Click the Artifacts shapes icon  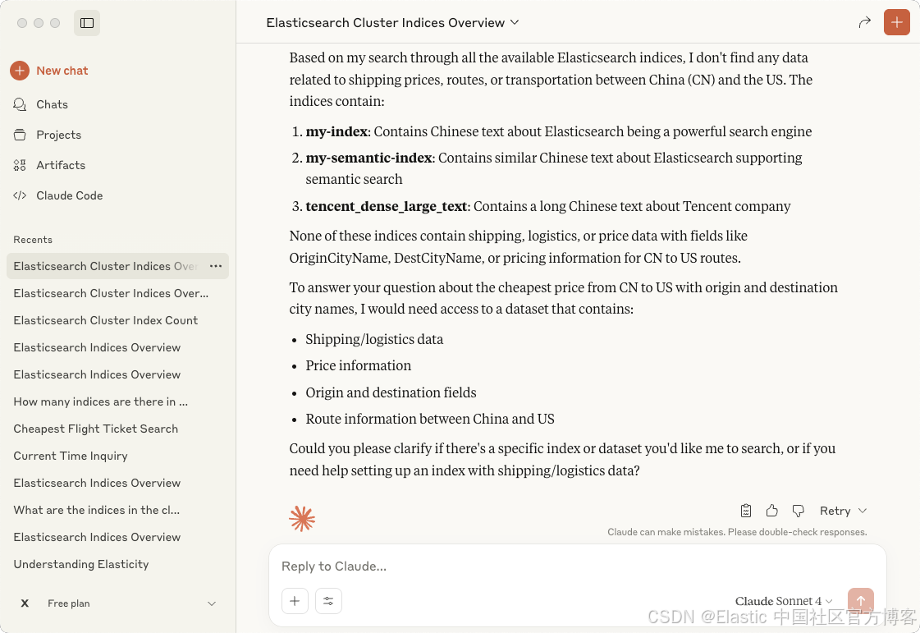pos(20,166)
